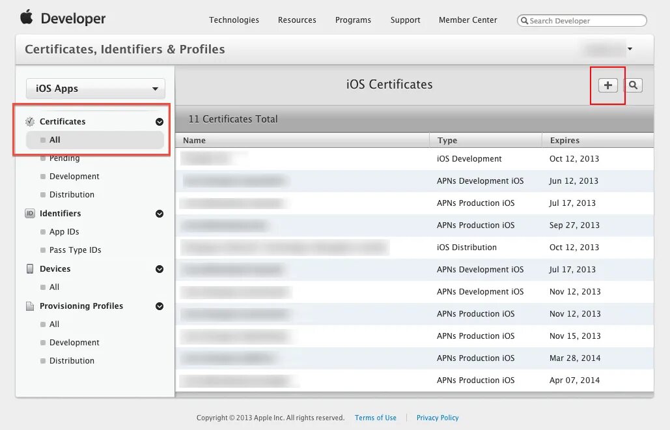The image size is (670, 430).
Task: Click Certificates, Identifiers & Profiles title
Action: coord(125,49)
